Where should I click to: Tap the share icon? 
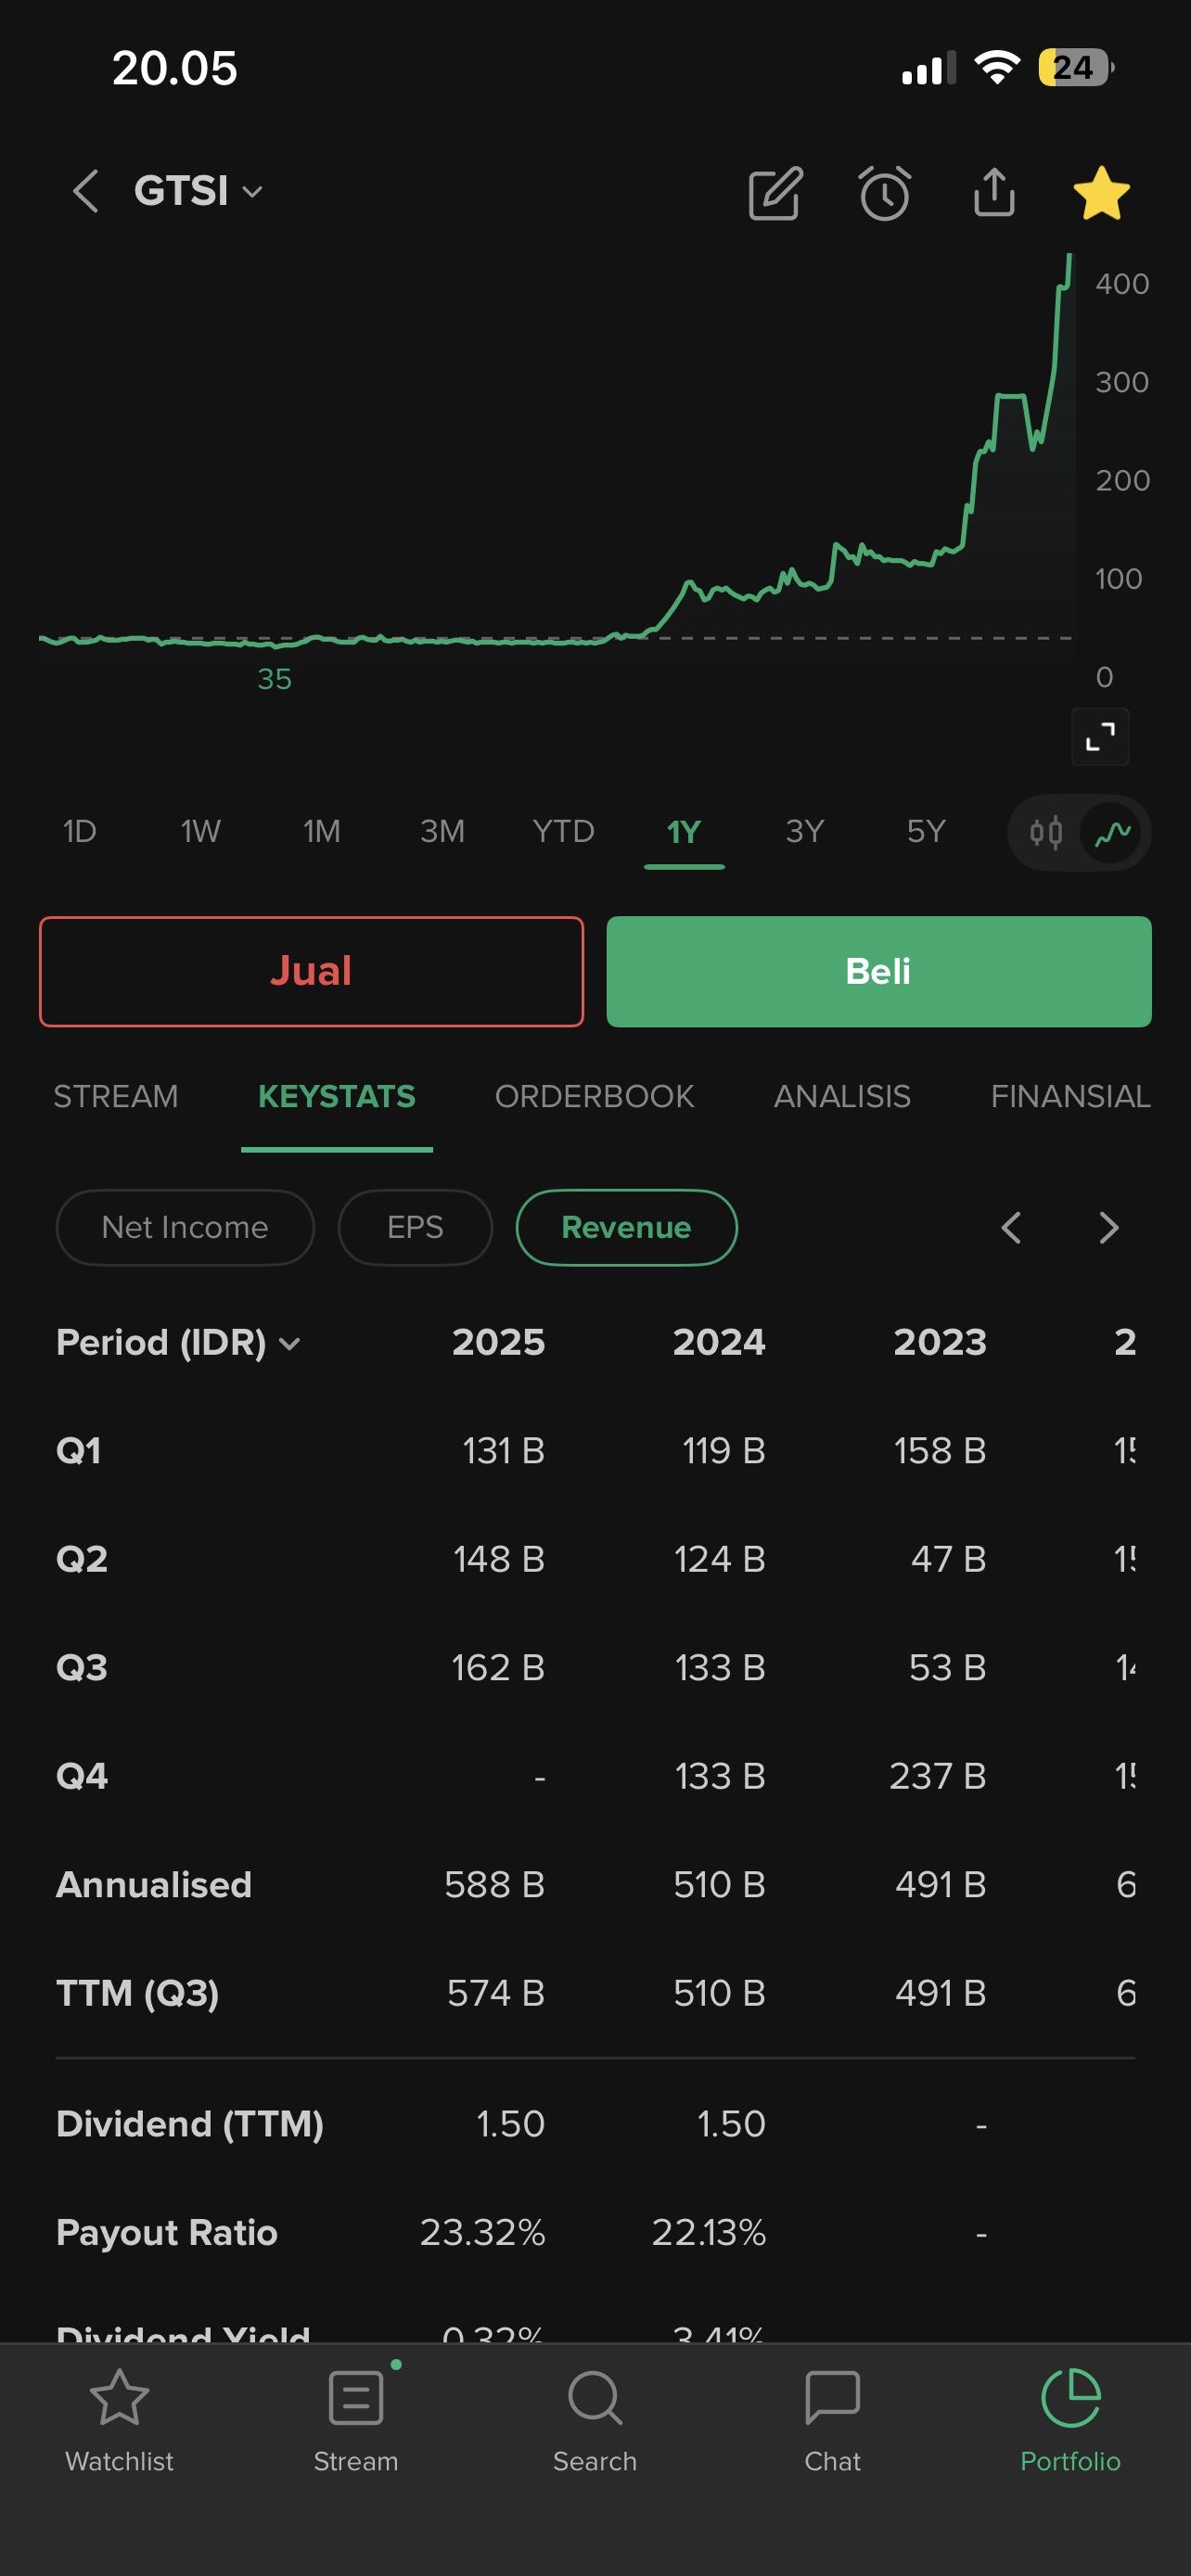(994, 192)
